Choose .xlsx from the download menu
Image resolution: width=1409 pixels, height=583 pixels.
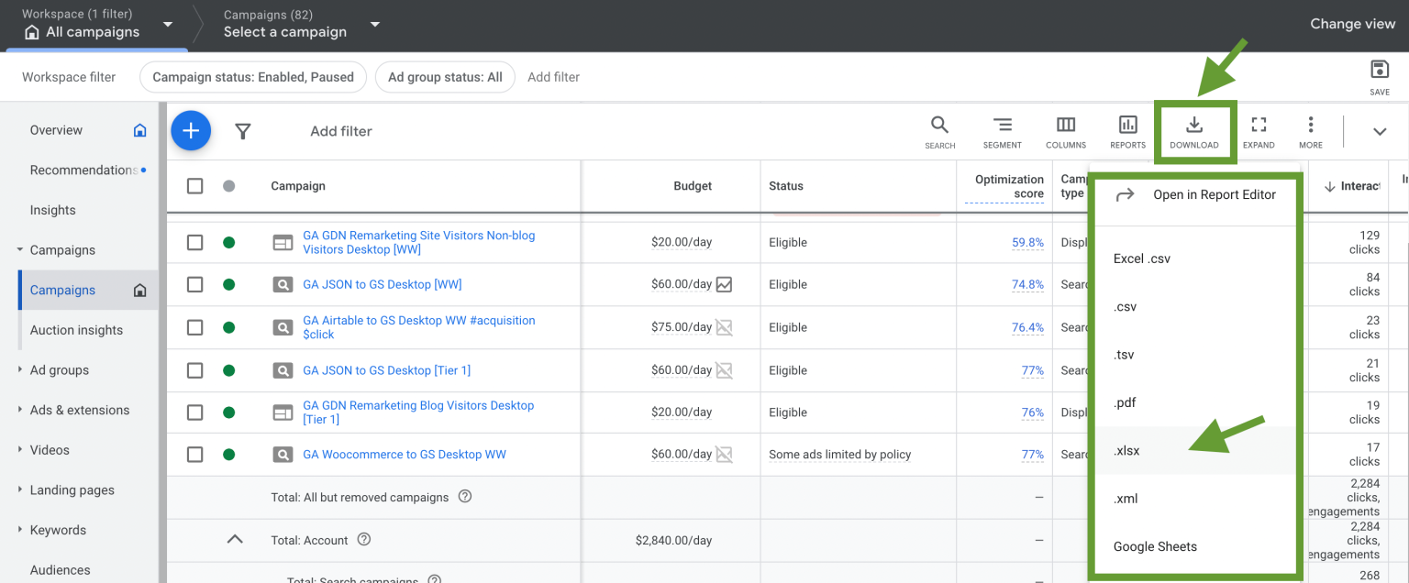pos(1126,451)
